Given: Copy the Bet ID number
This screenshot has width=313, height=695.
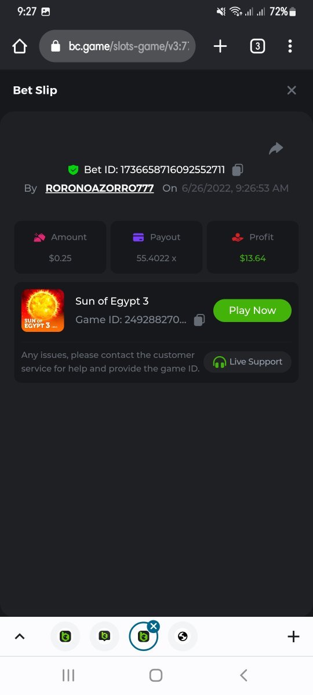Looking at the screenshot, I should (x=238, y=170).
